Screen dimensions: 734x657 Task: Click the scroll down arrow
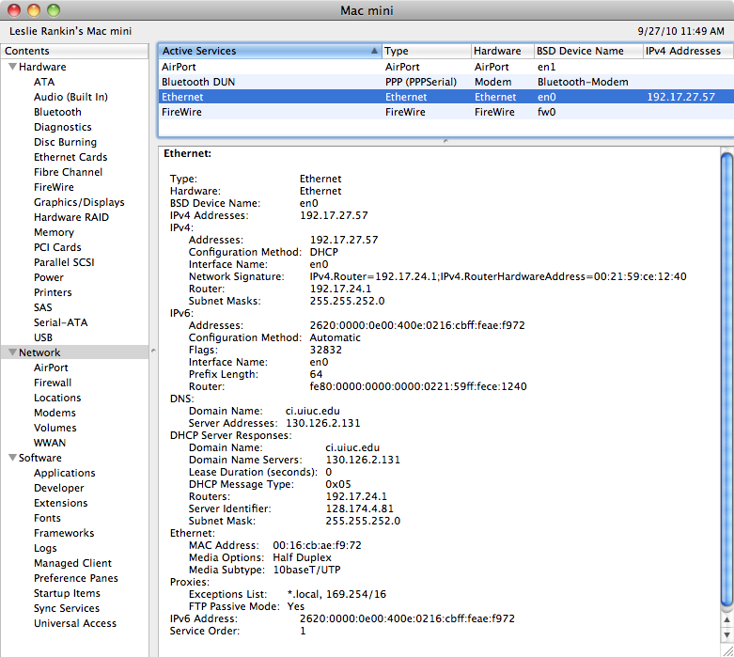(x=727, y=635)
